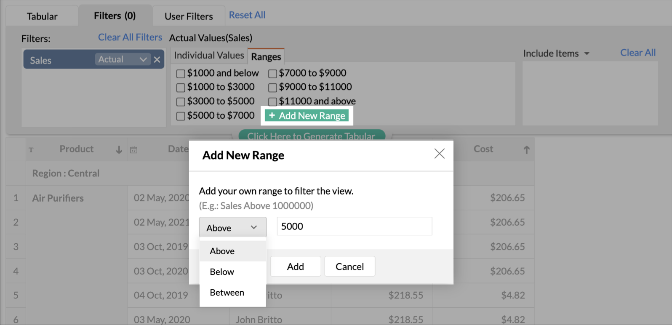Image resolution: width=672 pixels, height=325 pixels.
Task: Click the Cancel button in dialog
Action: point(349,266)
